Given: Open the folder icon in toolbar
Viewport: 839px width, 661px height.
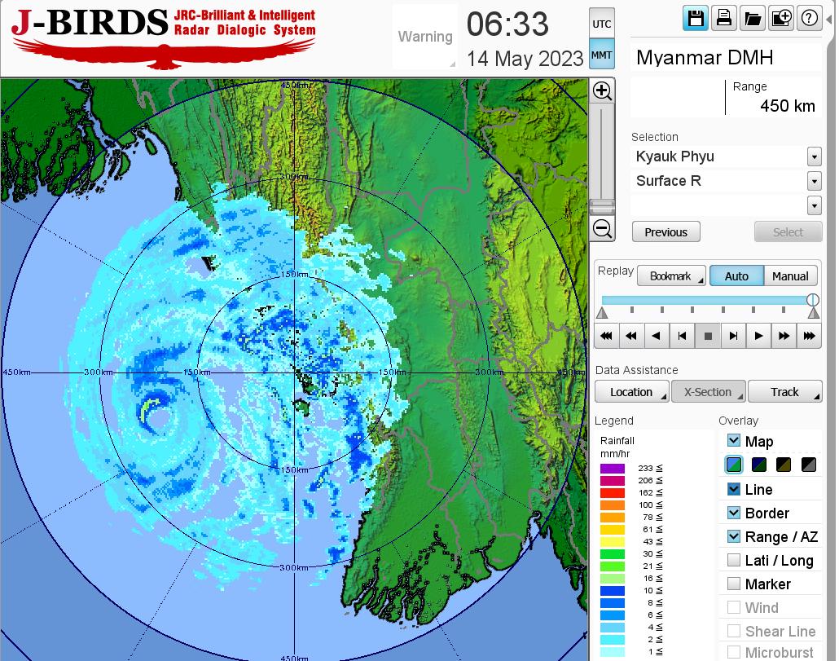Looking at the screenshot, I should [752, 19].
